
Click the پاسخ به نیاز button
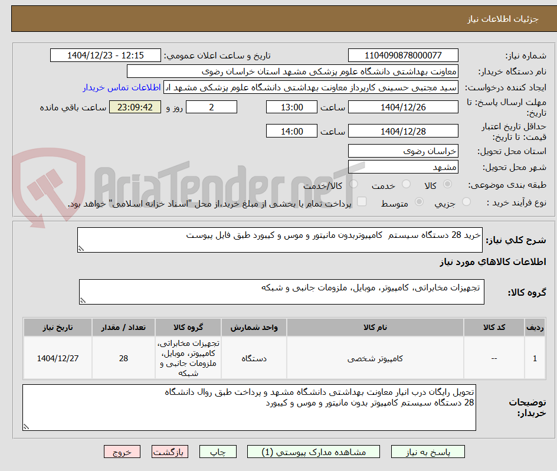click(428, 452)
